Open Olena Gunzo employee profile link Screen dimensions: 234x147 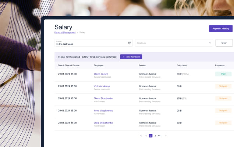coord(101,74)
